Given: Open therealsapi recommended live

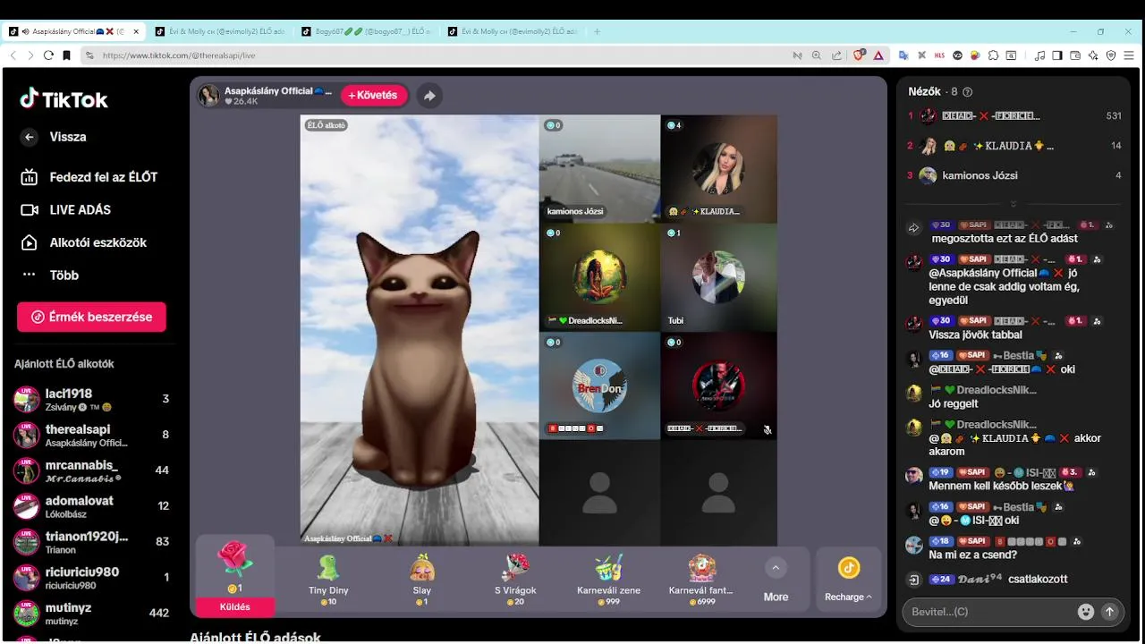Looking at the screenshot, I should pyautogui.click(x=91, y=435).
